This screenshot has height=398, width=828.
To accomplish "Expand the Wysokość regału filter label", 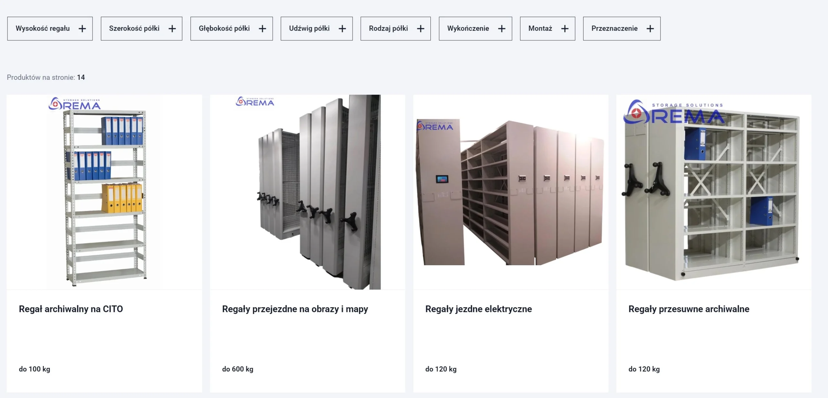I will click(43, 28).
